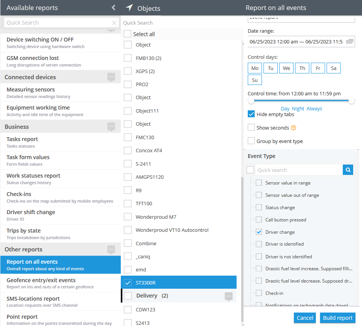
Task: Toggle Tuesday control day
Action: coord(270,68)
